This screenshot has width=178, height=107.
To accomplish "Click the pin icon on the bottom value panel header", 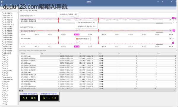I will click(175, 91).
